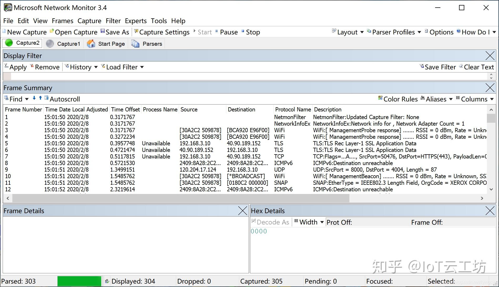Pause the current capture
This screenshot has height=287, width=499.
(228, 32)
